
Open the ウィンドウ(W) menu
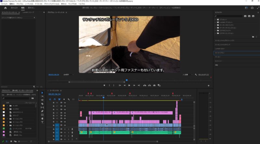coord(72,4)
